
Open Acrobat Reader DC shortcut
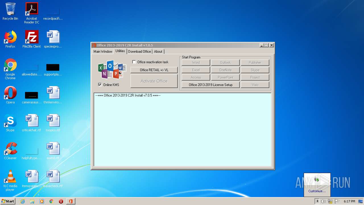pyautogui.click(x=32, y=13)
